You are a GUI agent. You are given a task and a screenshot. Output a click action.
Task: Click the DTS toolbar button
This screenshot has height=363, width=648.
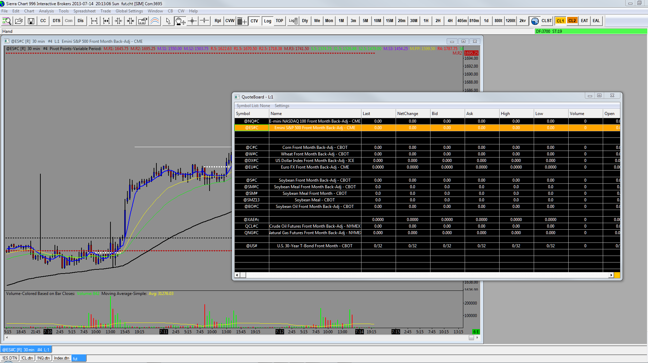pyautogui.click(x=57, y=21)
